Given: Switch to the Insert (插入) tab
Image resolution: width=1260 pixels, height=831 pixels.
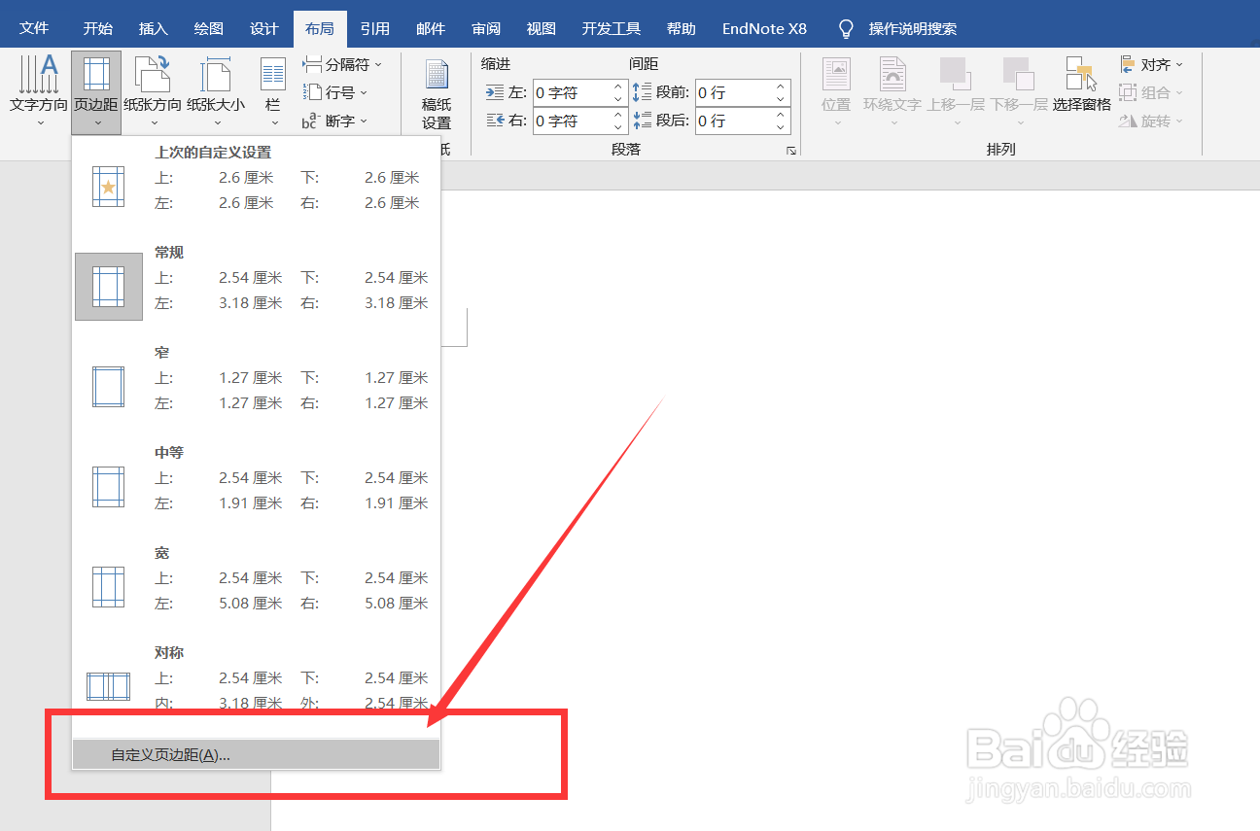Looking at the screenshot, I should point(153,28).
